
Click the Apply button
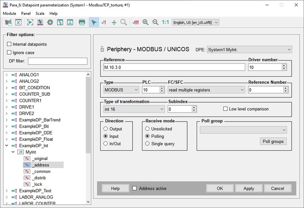[249, 188]
